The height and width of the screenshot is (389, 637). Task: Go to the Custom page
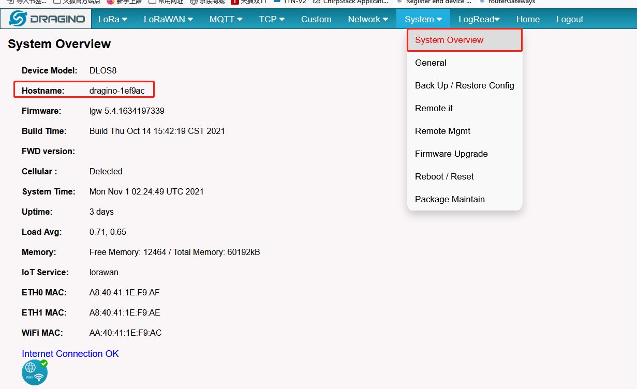pyautogui.click(x=316, y=19)
